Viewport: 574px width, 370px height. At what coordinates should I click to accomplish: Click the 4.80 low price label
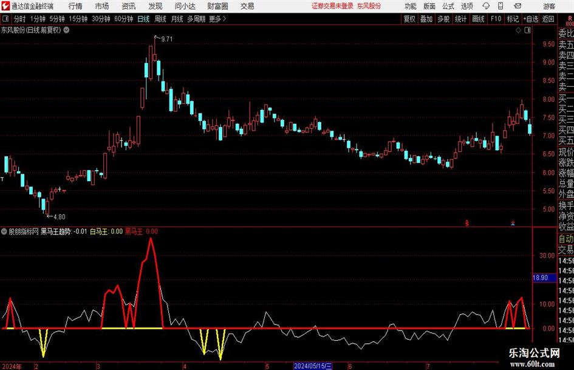click(60, 217)
